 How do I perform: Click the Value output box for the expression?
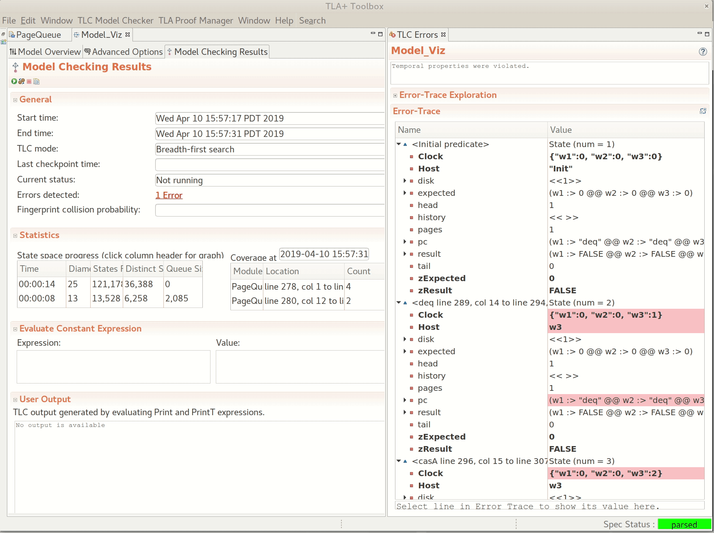coord(300,367)
